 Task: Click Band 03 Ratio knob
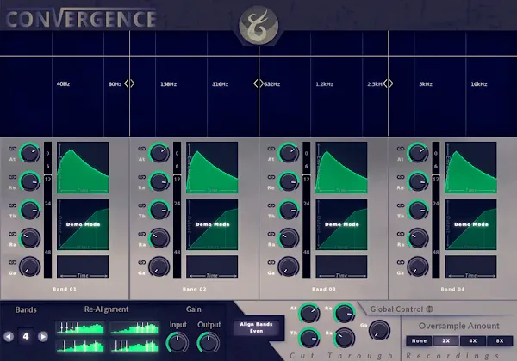point(289,238)
